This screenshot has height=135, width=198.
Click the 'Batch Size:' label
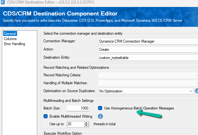pos(52,108)
